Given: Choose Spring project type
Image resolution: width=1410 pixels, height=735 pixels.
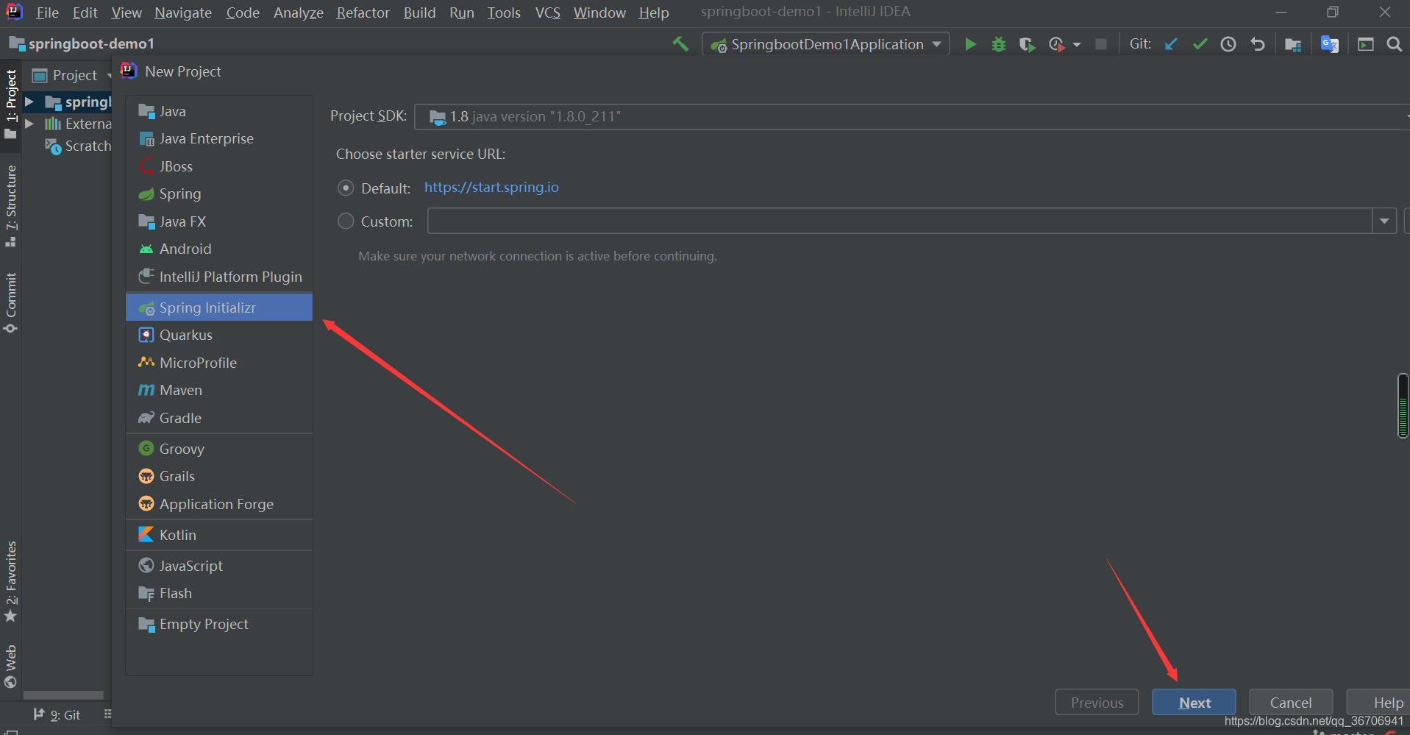Looking at the screenshot, I should [x=219, y=193].
